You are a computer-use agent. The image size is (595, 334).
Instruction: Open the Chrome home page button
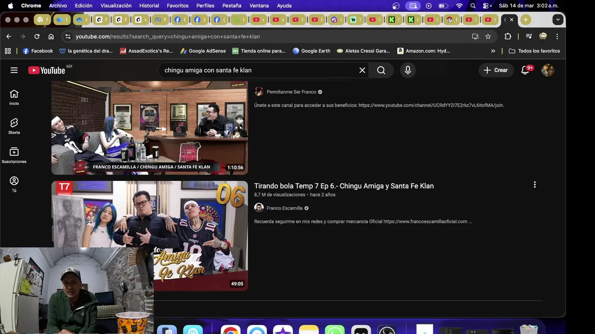click(51, 36)
